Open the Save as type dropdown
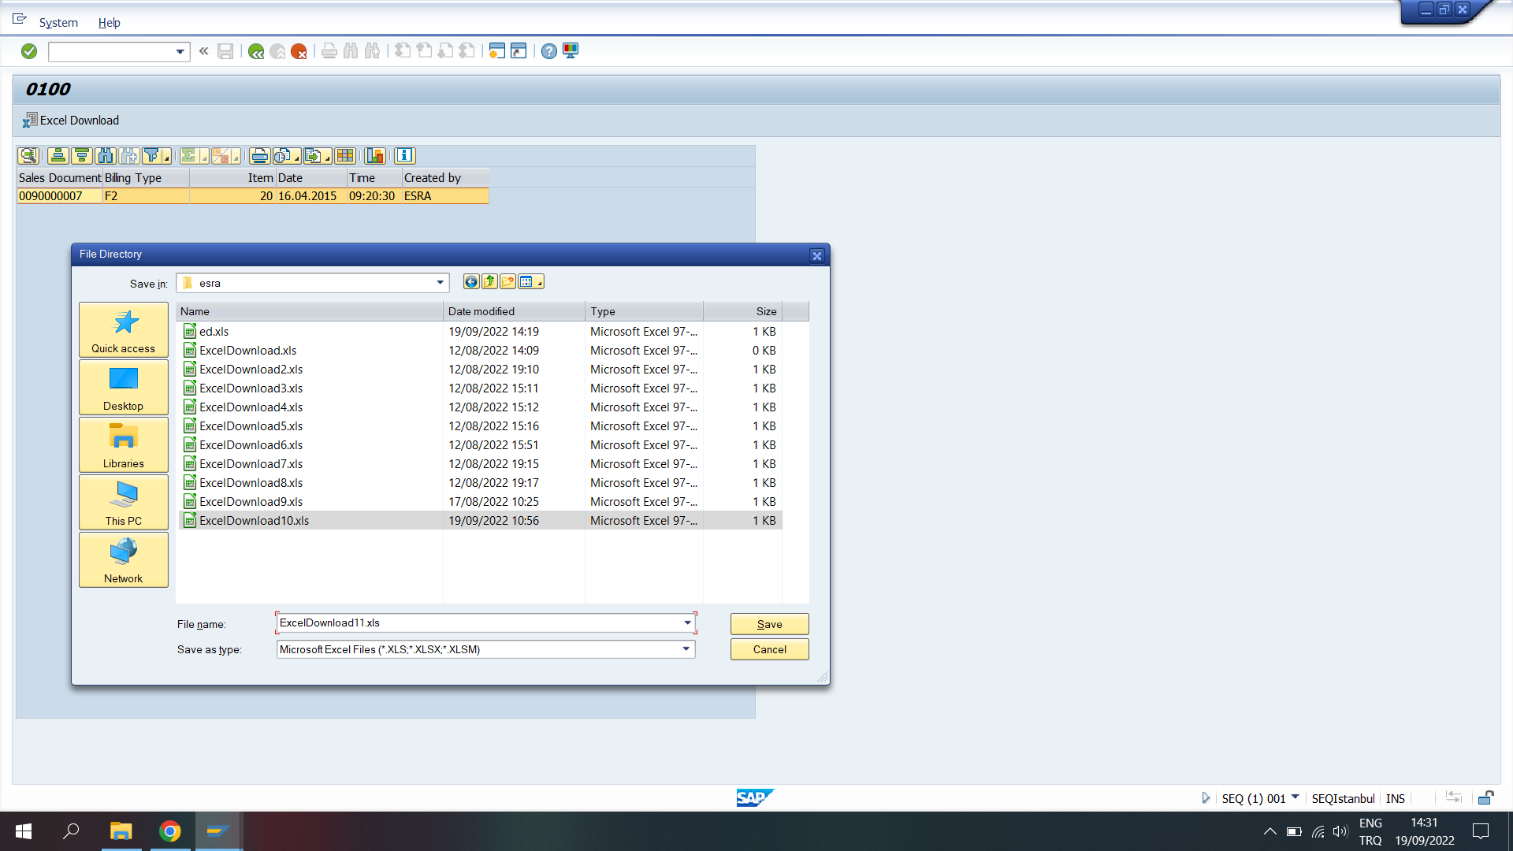 (685, 649)
